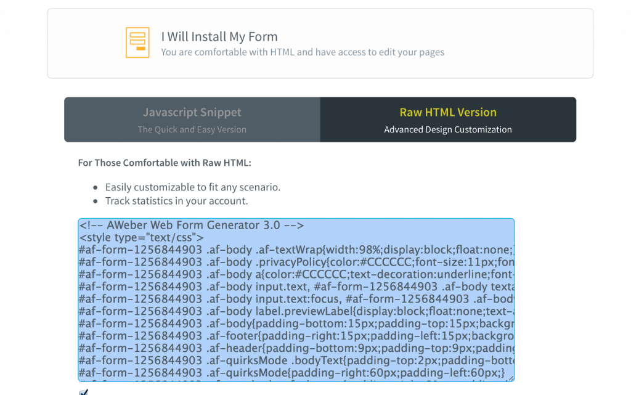Click the '.af-quirksMode .bodyText' code line
631x395 pixels.
point(296,360)
